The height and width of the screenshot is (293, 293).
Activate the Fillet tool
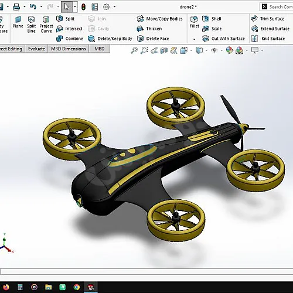194,22
